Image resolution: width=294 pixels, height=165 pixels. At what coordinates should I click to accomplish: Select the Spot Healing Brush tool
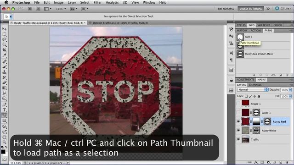click(4, 61)
